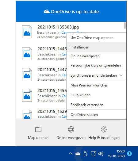Open Instellingen from the menu
This screenshot has width=138, height=161.
[96, 47]
